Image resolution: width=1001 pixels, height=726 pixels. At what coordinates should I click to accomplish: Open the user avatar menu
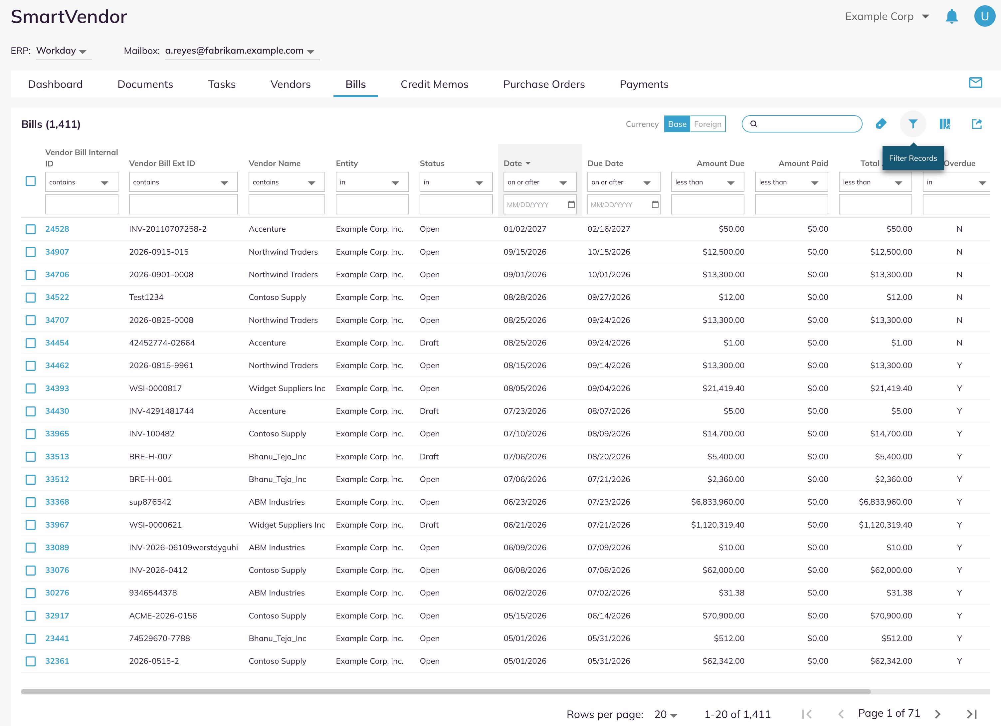985,16
